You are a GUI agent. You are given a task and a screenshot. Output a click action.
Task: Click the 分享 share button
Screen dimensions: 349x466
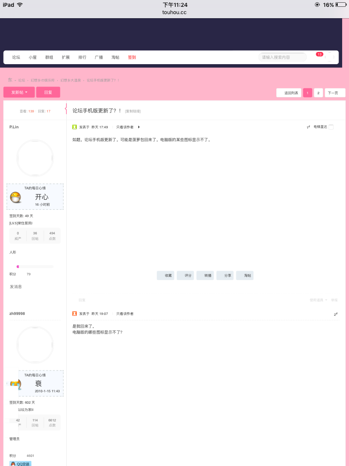(225, 275)
